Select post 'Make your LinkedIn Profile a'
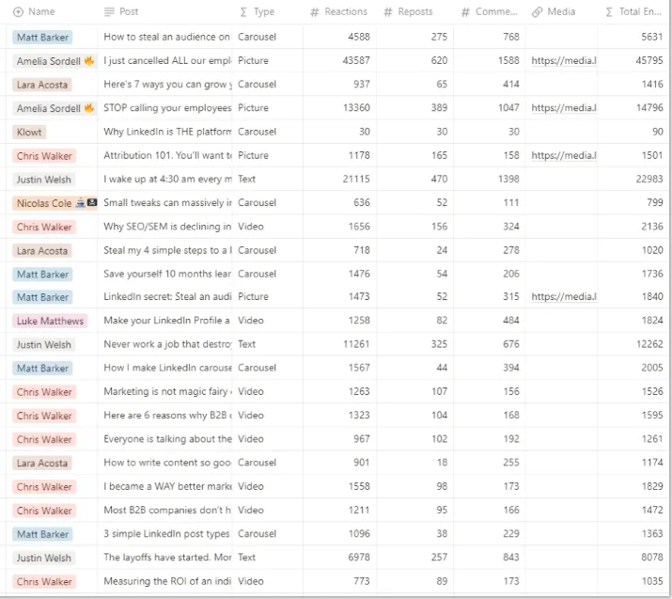Viewport: 672px width, 599px height. [166, 321]
